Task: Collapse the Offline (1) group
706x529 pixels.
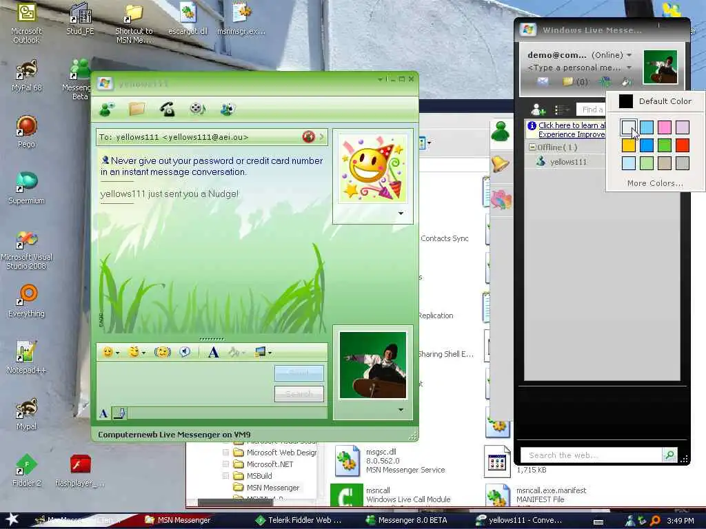Action: click(x=532, y=147)
